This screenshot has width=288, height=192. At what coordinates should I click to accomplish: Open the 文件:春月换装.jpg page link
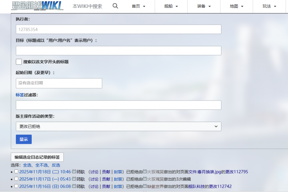point(205,172)
